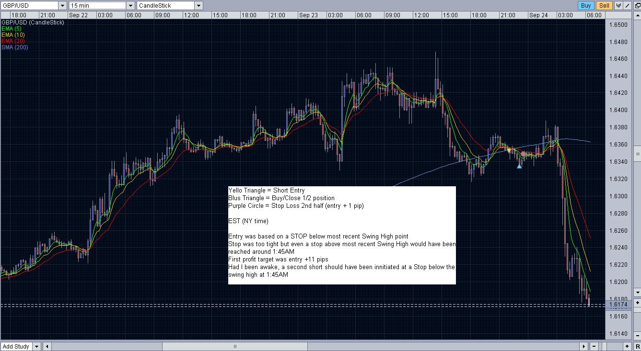Click the yellow short entry triangle marker
This screenshot has width=641, height=351.
coord(509,150)
